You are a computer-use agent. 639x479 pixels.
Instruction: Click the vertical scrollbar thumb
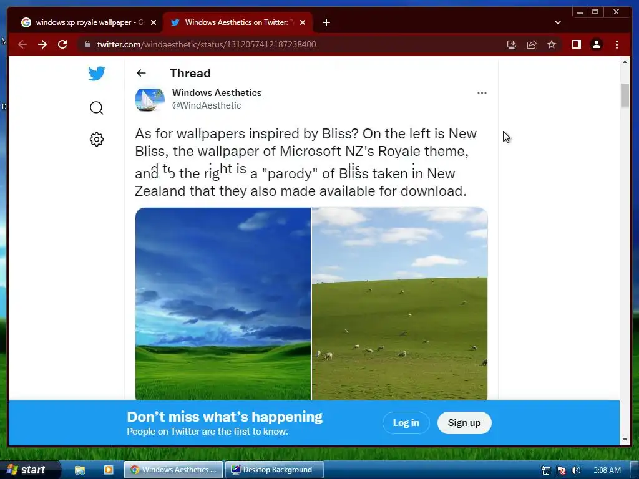pyautogui.click(x=625, y=95)
